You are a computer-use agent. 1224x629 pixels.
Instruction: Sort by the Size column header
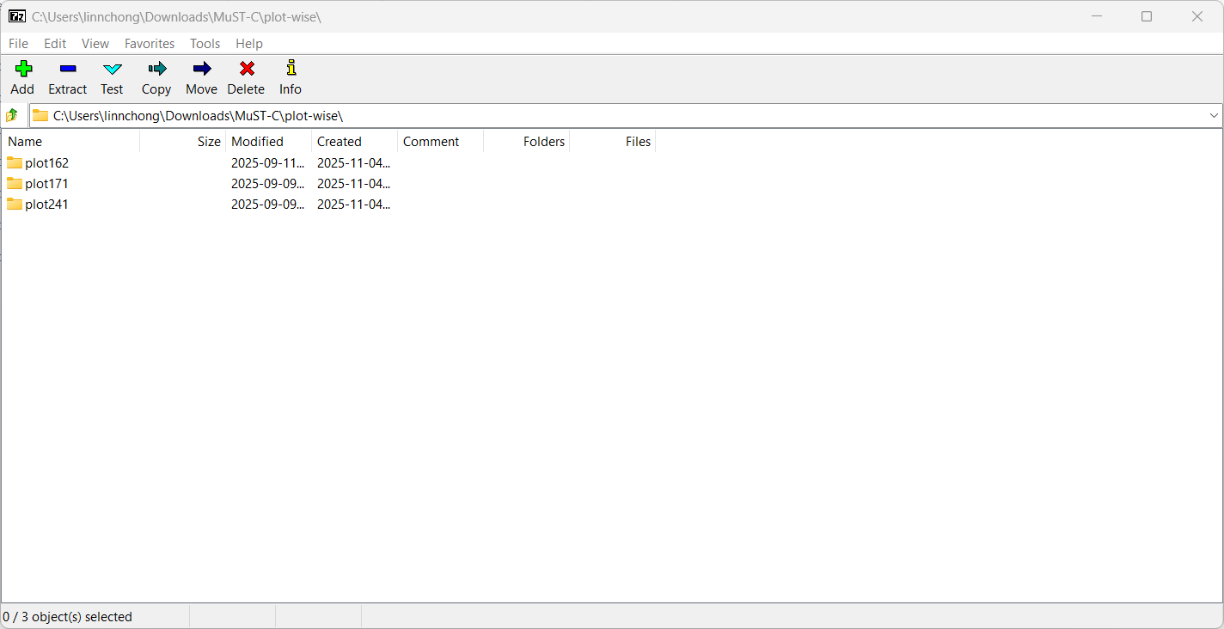tap(209, 142)
